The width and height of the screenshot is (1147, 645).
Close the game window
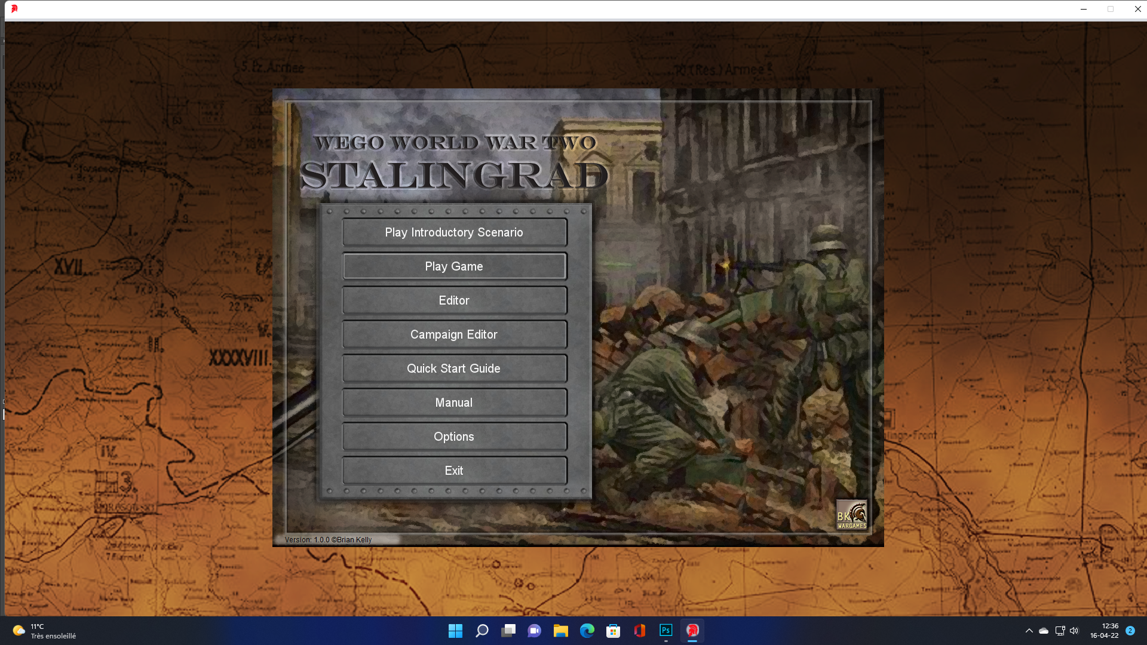pyautogui.click(x=1137, y=9)
